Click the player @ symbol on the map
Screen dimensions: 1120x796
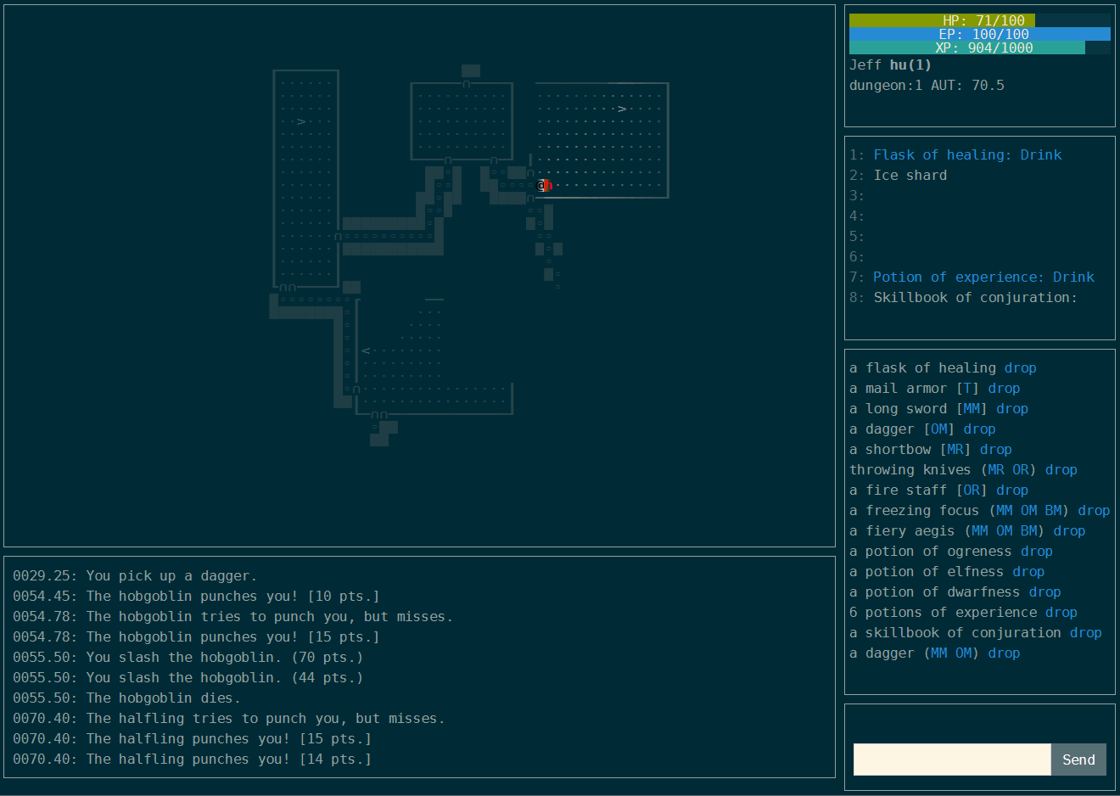[x=540, y=185]
